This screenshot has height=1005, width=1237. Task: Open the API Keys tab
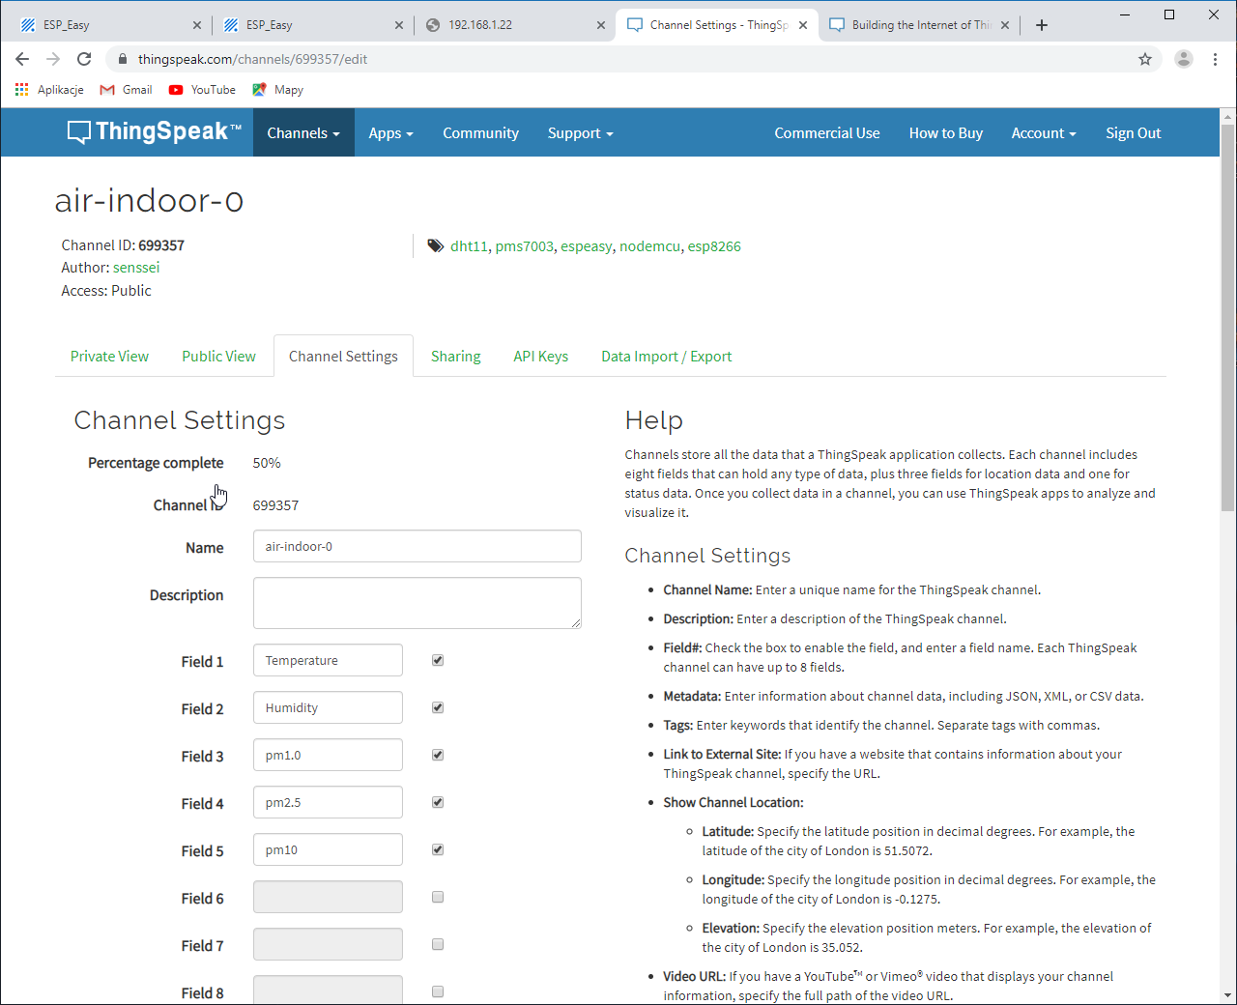pyautogui.click(x=540, y=357)
